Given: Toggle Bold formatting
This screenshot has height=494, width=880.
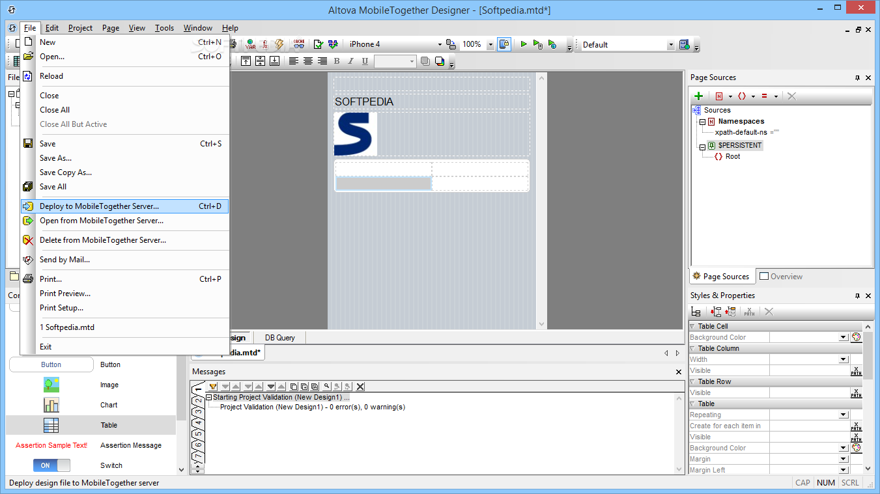Looking at the screenshot, I should (337, 61).
